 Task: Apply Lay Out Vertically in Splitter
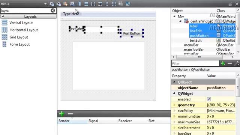pyautogui.click(x=100, y=4)
